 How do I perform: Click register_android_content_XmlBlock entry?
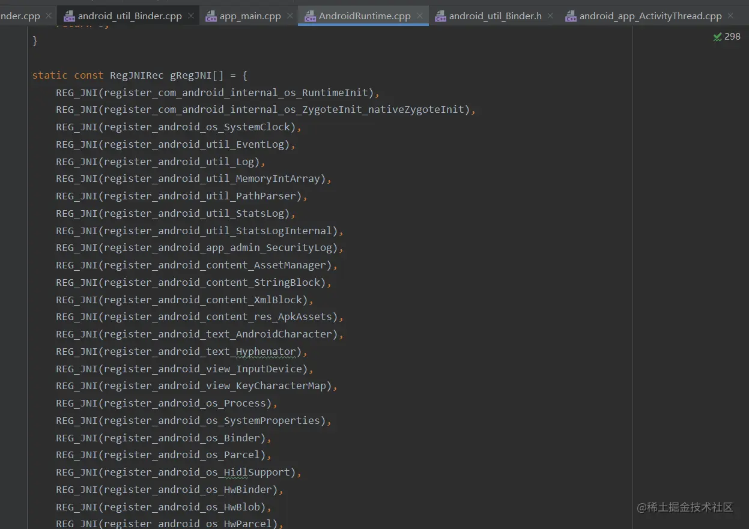coord(185,300)
